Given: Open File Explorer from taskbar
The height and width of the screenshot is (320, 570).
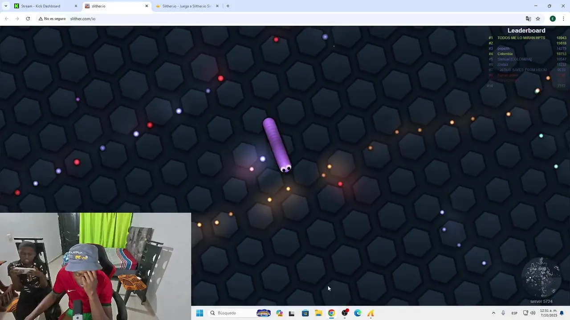Looking at the screenshot, I should (x=318, y=313).
